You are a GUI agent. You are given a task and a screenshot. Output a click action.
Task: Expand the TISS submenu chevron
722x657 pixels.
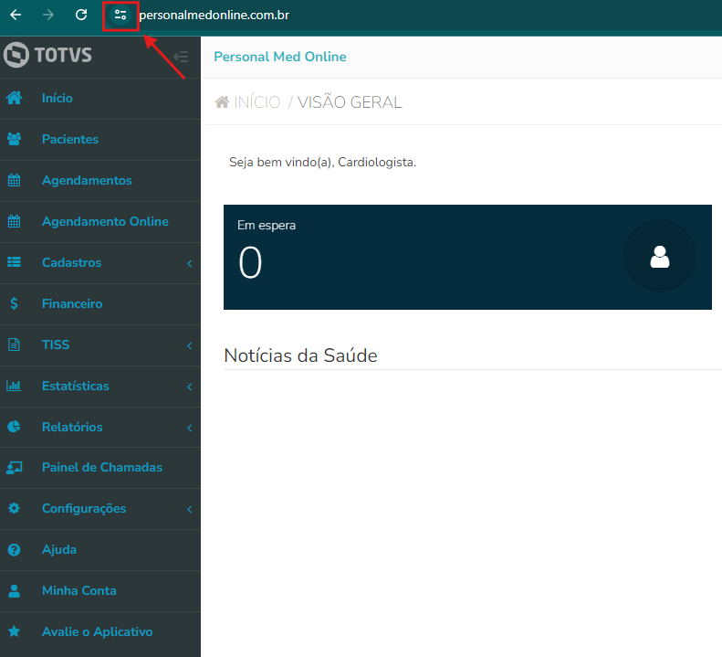189,345
